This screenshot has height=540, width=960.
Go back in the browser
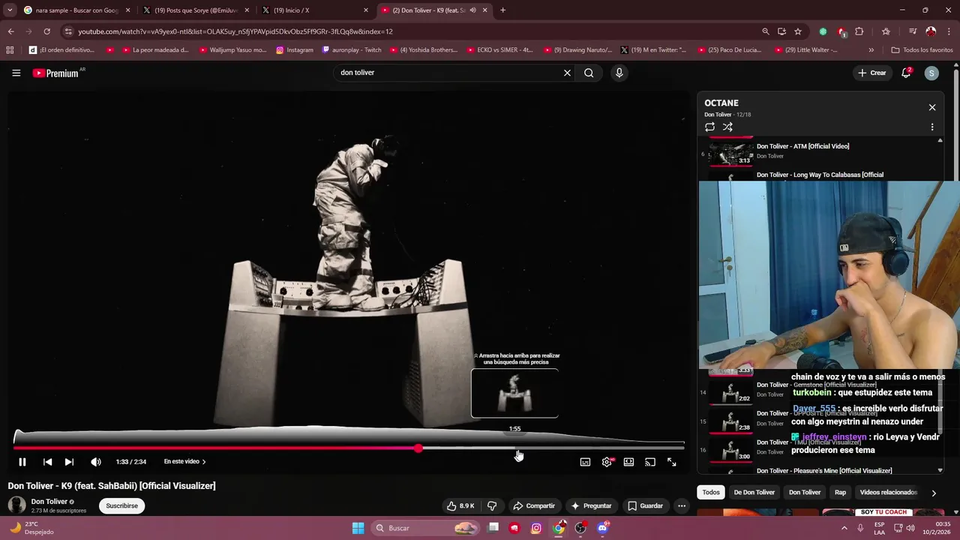(x=10, y=31)
